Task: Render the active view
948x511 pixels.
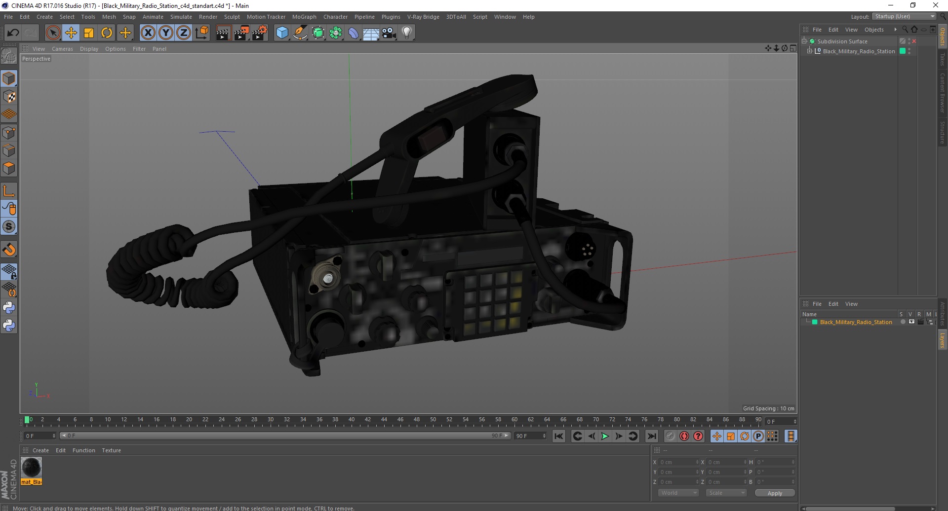Action: coord(223,33)
